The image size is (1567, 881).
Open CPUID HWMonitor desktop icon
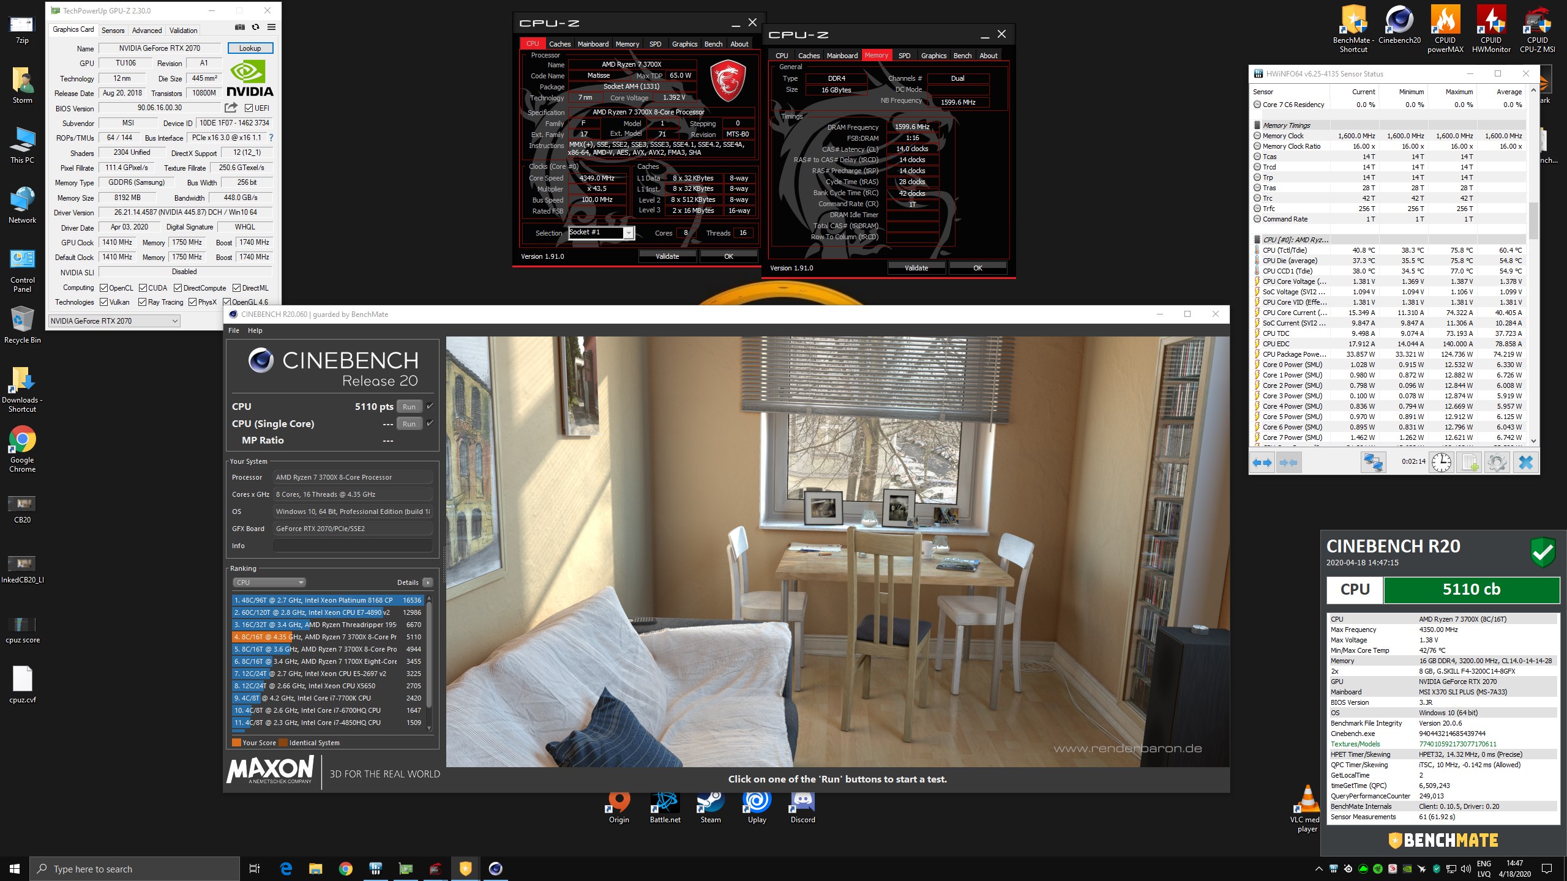point(1491,29)
